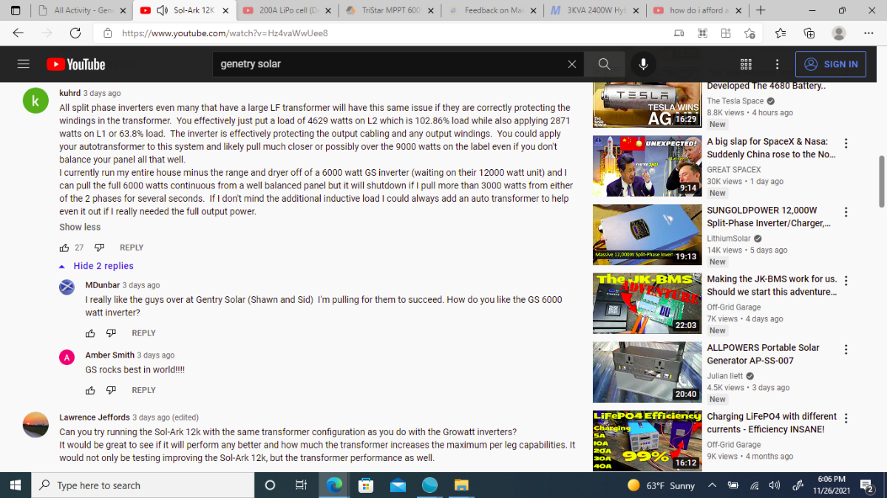The height and width of the screenshot is (498, 887).
Task: Open the SUNGOLDPOWER 12,000W video thumbnail
Action: click(x=647, y=234)
